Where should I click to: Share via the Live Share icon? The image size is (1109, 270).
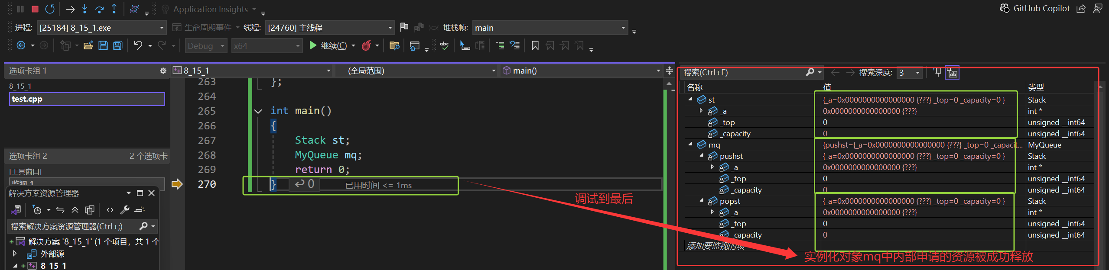click(1081, 9)
